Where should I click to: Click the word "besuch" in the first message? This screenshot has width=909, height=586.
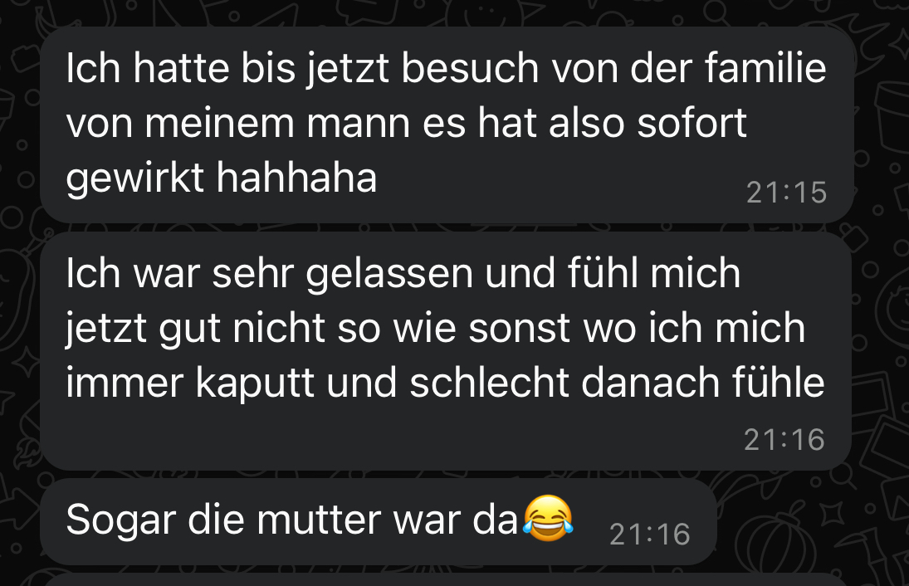pyautogui.click(x=470, y=68)
